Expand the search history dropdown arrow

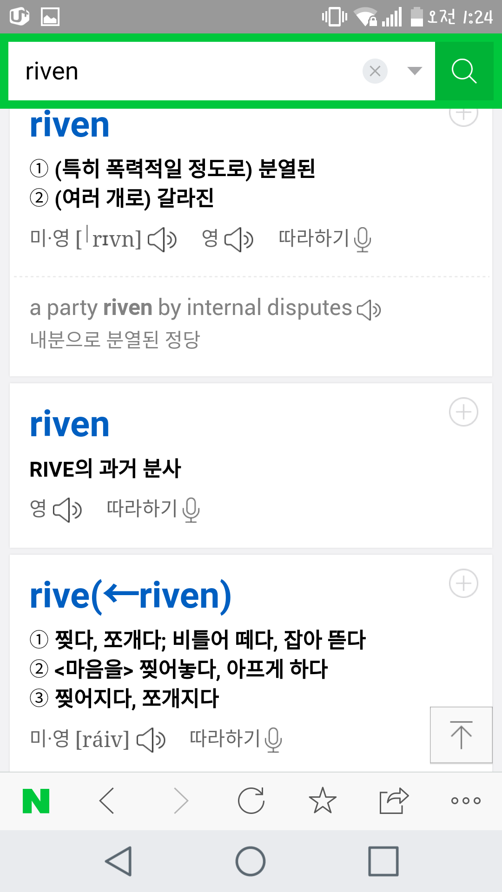pos(414,71)
